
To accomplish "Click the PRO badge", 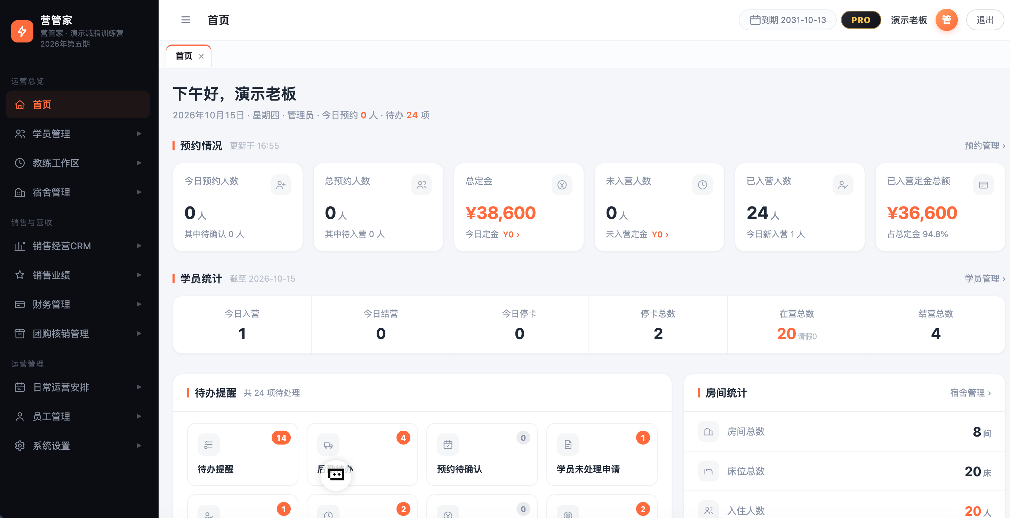I will pyautogui.click(x=860, y=20).
